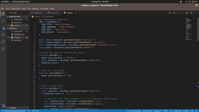
Task: Click the GitLens blame annotation above line 1
Action: [x=53, y=20]
